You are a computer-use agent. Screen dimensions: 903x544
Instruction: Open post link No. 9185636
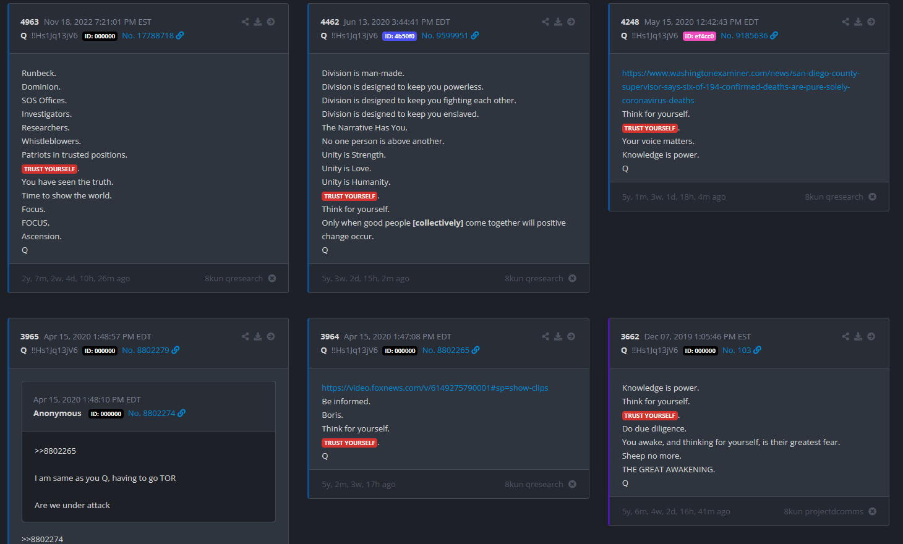click(749, 36)
